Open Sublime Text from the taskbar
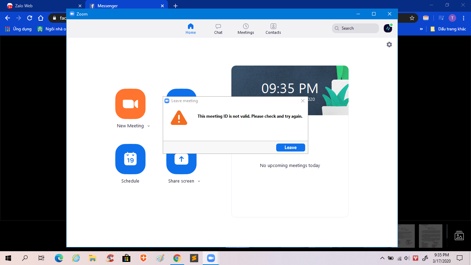 tap(194, 258)
